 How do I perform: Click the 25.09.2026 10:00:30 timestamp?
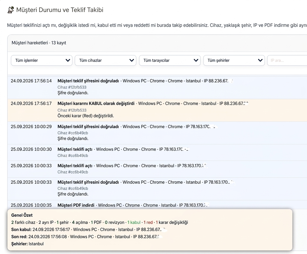(31, 149)
